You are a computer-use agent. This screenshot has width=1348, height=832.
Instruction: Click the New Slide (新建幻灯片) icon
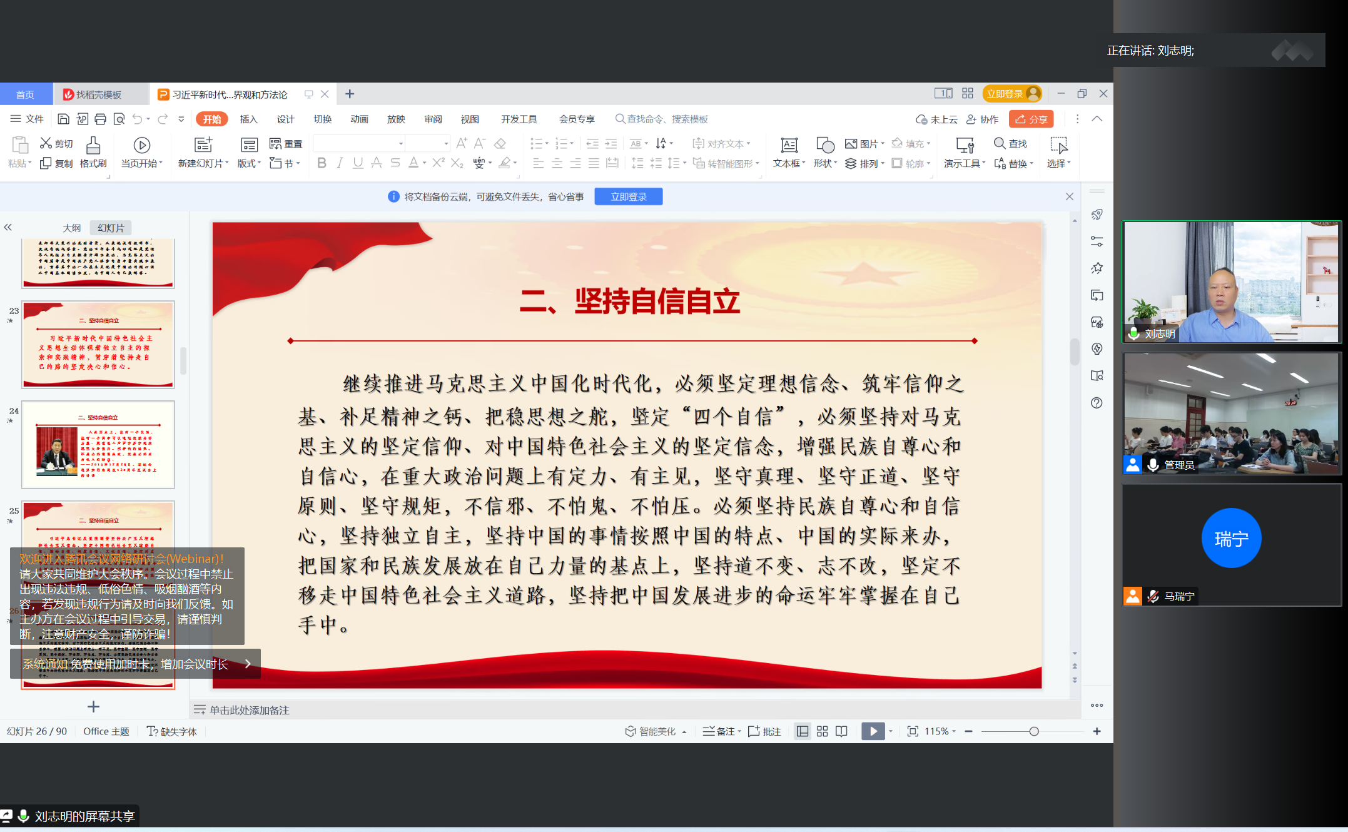point(203,146)
